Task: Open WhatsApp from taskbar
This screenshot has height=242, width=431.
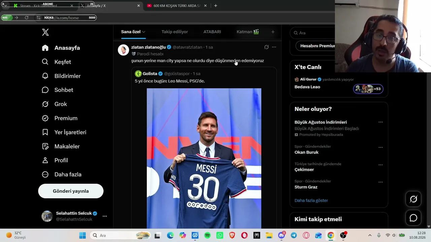Action: click(x=220, y=236)
